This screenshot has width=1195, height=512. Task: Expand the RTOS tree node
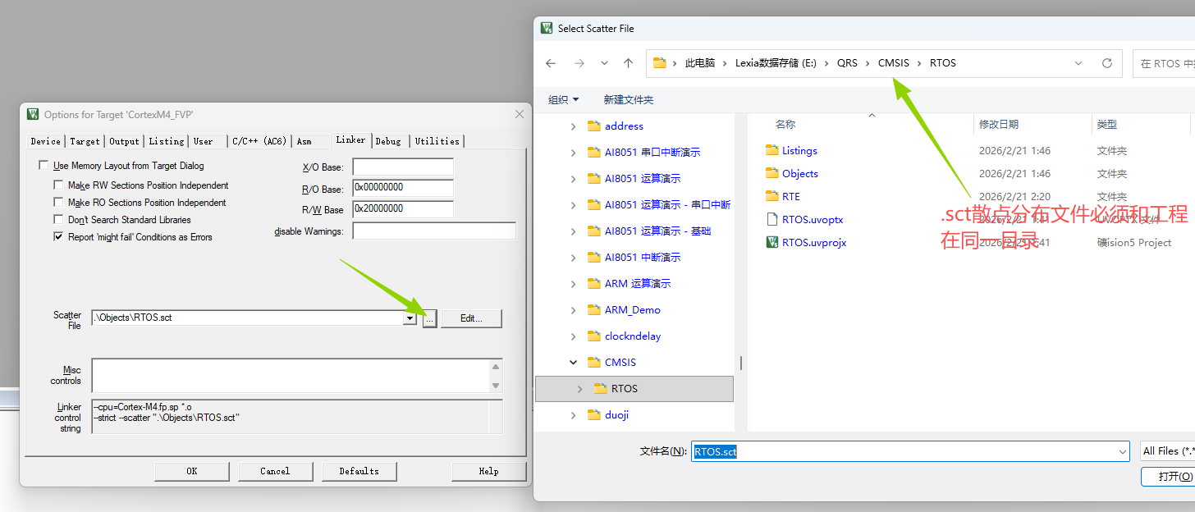point(580,389)
